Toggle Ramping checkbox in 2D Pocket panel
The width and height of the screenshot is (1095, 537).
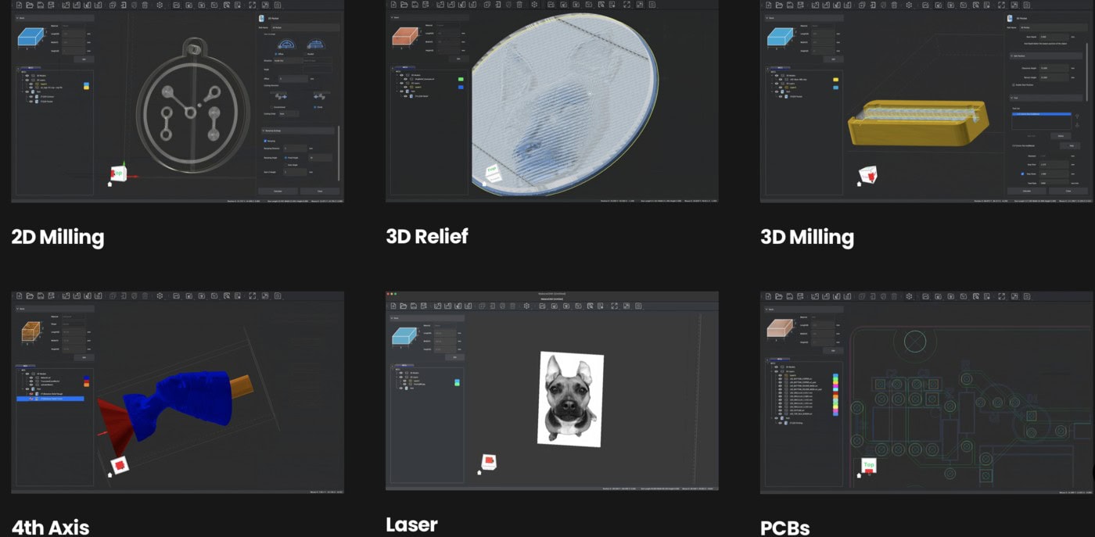coord(265,141)
